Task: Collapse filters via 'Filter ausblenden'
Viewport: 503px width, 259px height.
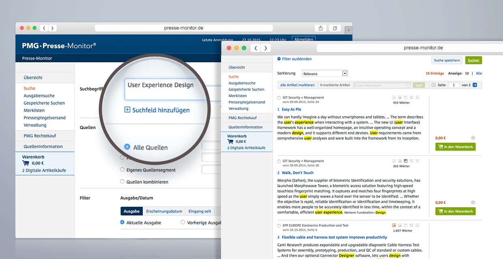Action: click(x=294, y=59)
